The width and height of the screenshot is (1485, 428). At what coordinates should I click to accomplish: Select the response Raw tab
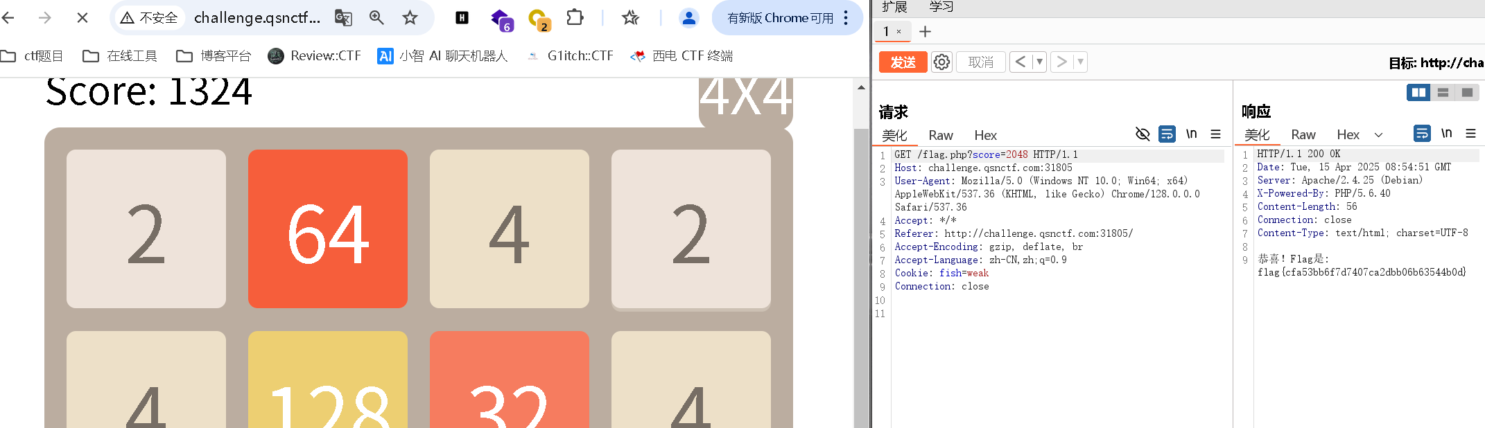tap(1303, 134)
